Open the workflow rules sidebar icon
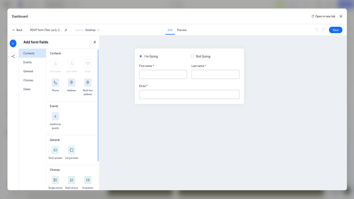The image size is (354, 199). (13, 56)
